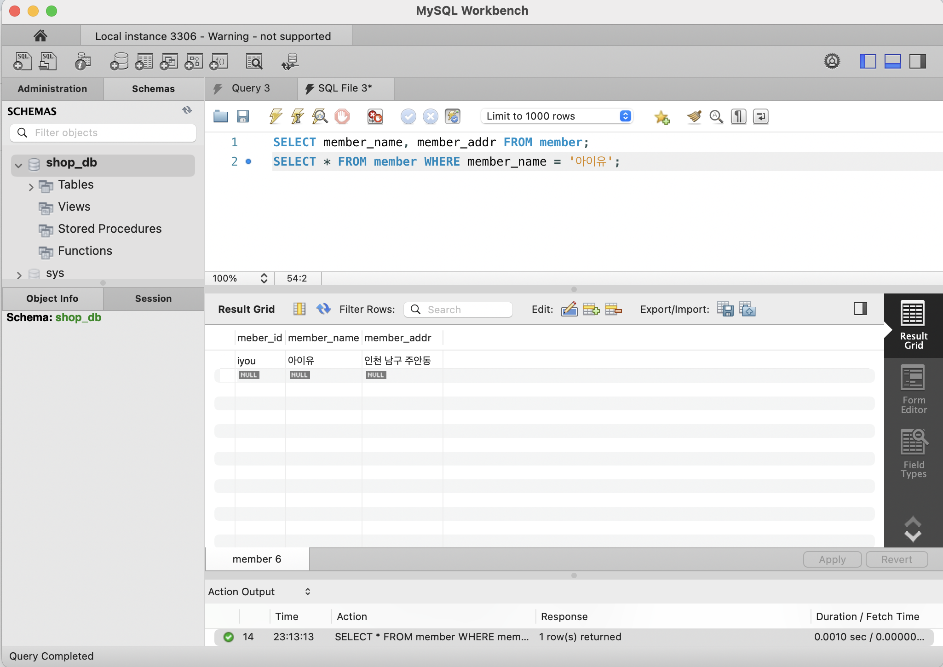Explain current statement icon
Screen dimensions: 943x667
320,116
